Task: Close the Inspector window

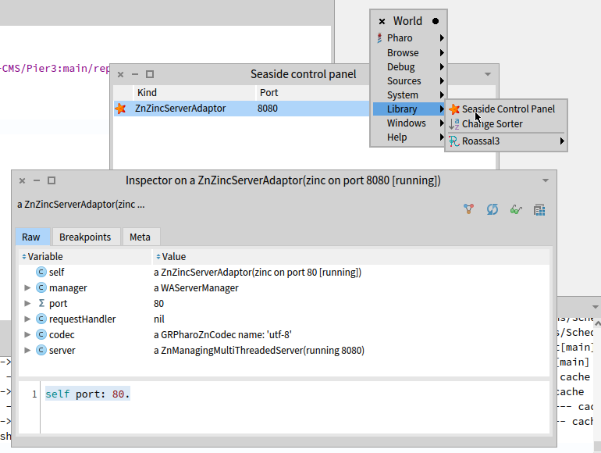Action: coord(22,180)
